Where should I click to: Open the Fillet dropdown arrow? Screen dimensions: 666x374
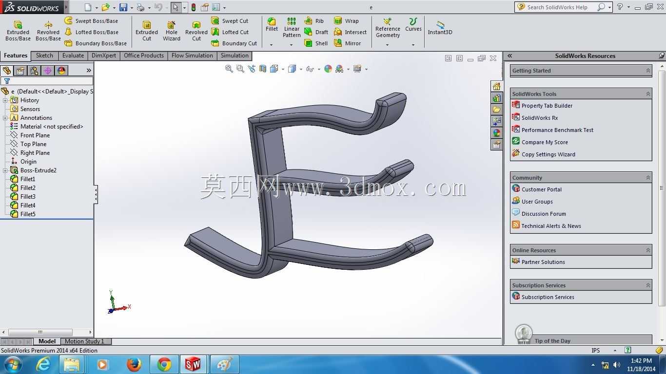coord(272,45)
